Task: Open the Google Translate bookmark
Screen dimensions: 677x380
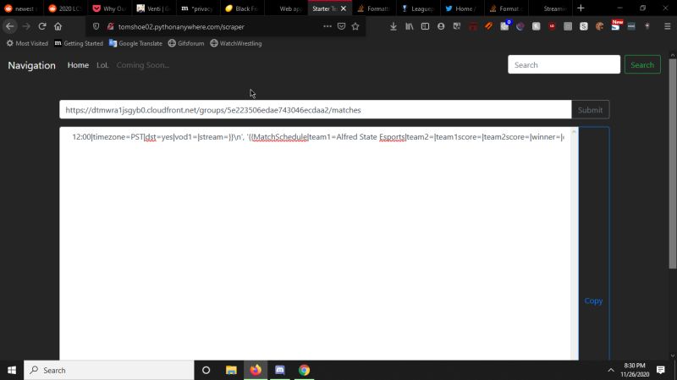Action: 135,43
